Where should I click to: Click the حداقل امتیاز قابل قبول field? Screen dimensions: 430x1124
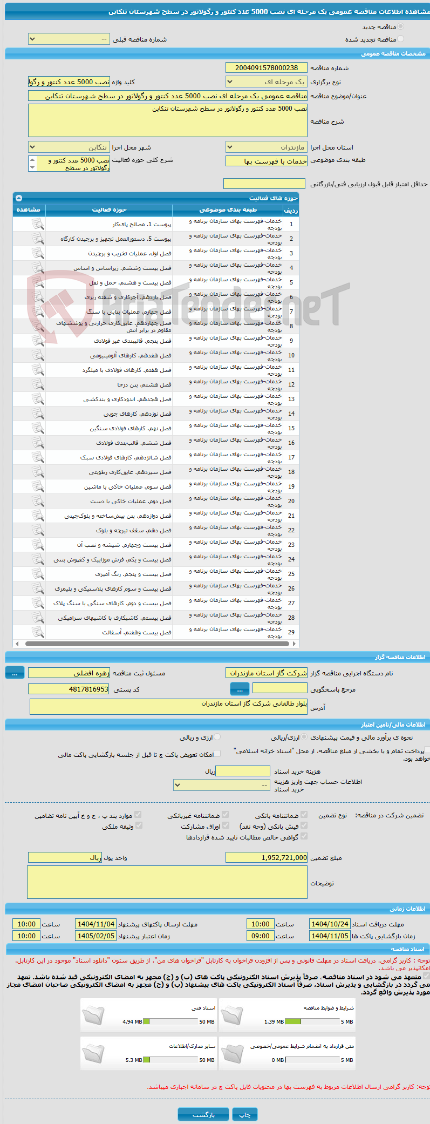(x=264, y=184)
